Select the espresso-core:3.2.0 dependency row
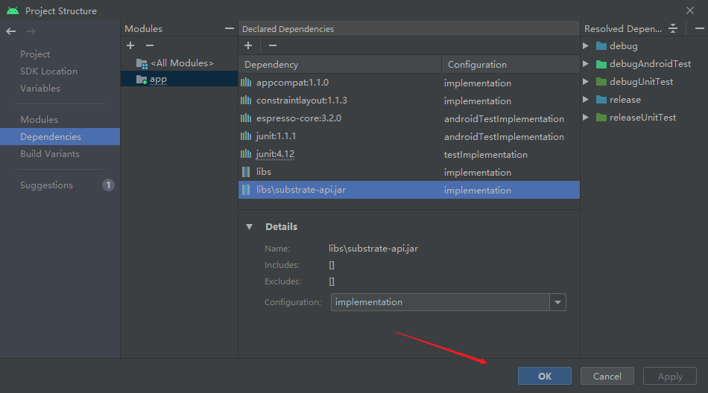Screen dimensions: 708x393 298,118
